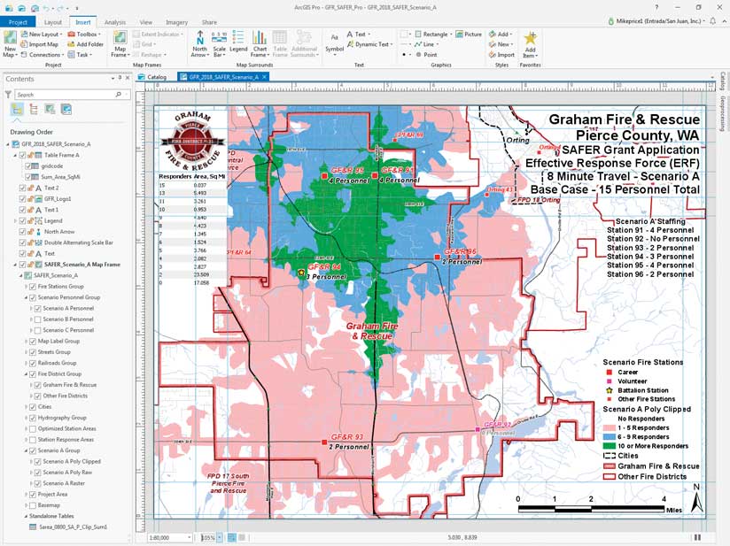
Task: Collapse Fire District Group
Action: [27, 374]
